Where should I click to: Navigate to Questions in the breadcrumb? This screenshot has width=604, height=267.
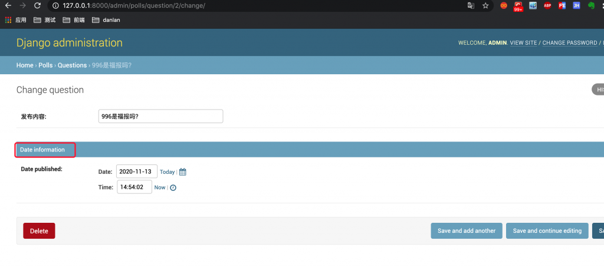[72, 65]
